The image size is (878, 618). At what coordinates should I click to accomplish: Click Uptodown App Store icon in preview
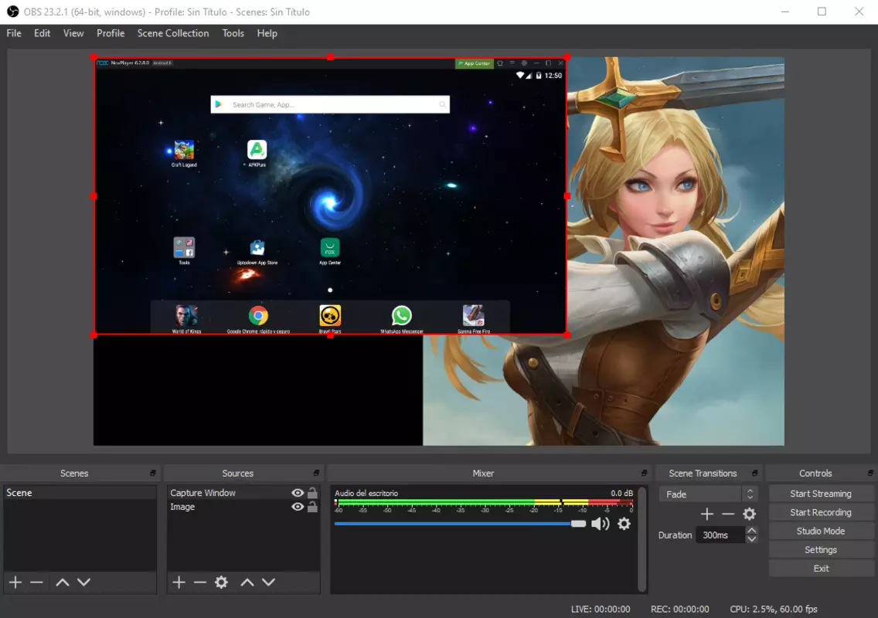point(257,247)
